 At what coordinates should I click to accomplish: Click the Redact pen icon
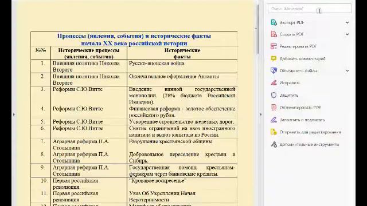[x=274, y=82]
